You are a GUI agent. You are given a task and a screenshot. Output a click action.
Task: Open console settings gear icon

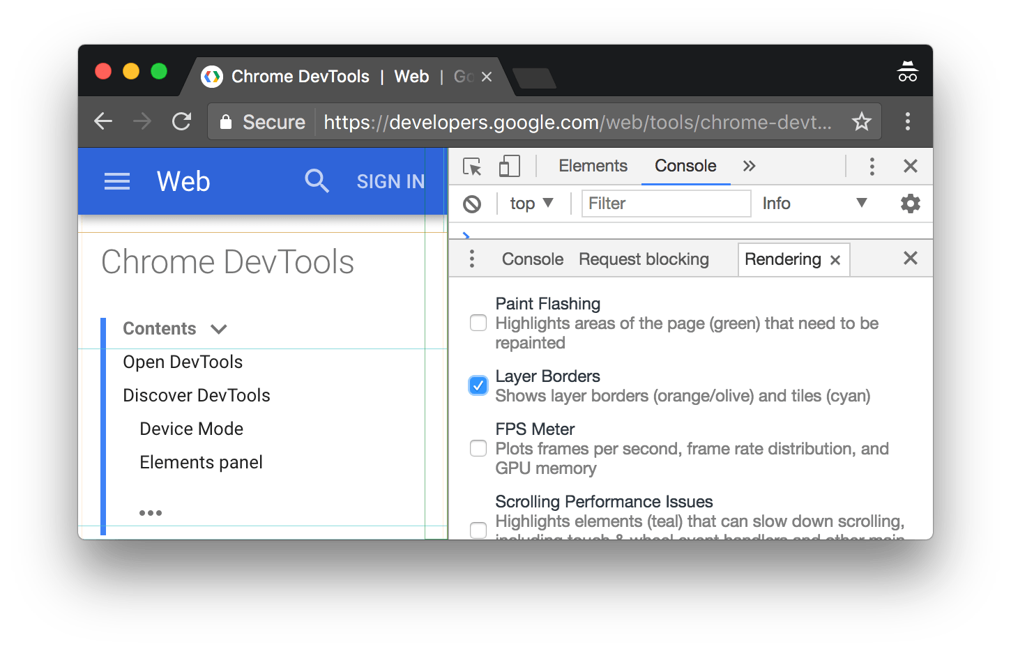coord(910,204)
